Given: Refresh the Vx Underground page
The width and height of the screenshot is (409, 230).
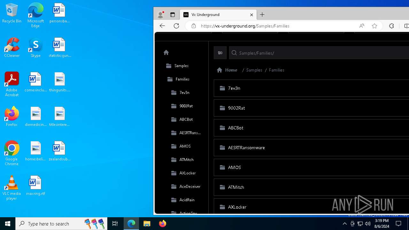Looking at the screenshot, I should tap(176, 26).
